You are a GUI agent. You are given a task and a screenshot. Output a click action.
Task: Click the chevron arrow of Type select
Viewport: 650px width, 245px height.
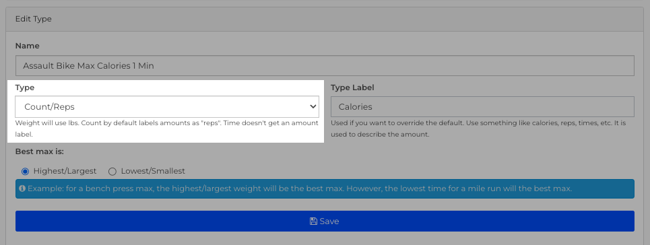click(x=313, y=106)
